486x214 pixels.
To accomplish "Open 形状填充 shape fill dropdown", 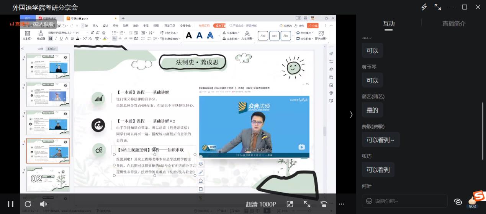I will 305,33.
